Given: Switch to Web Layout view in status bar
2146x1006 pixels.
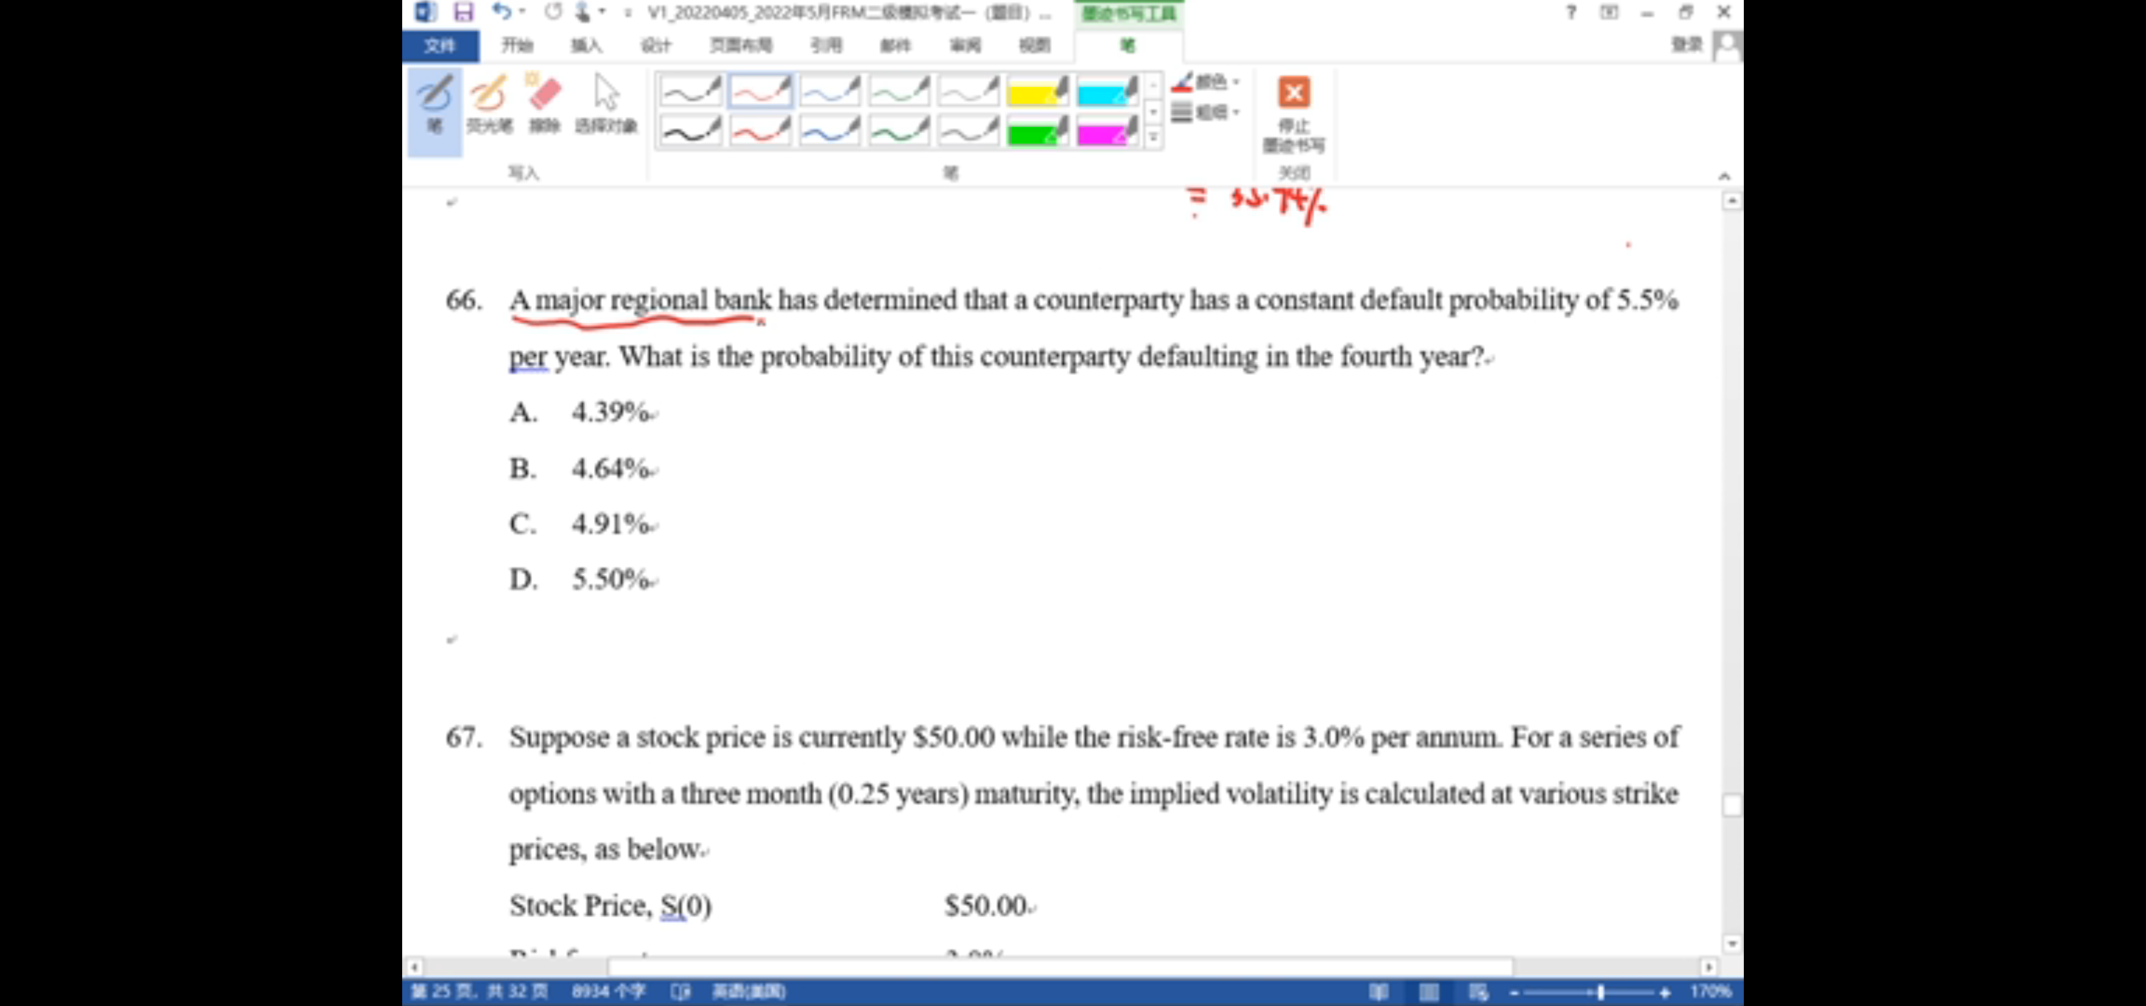Looking at the screenshot, I should 1478,991.
